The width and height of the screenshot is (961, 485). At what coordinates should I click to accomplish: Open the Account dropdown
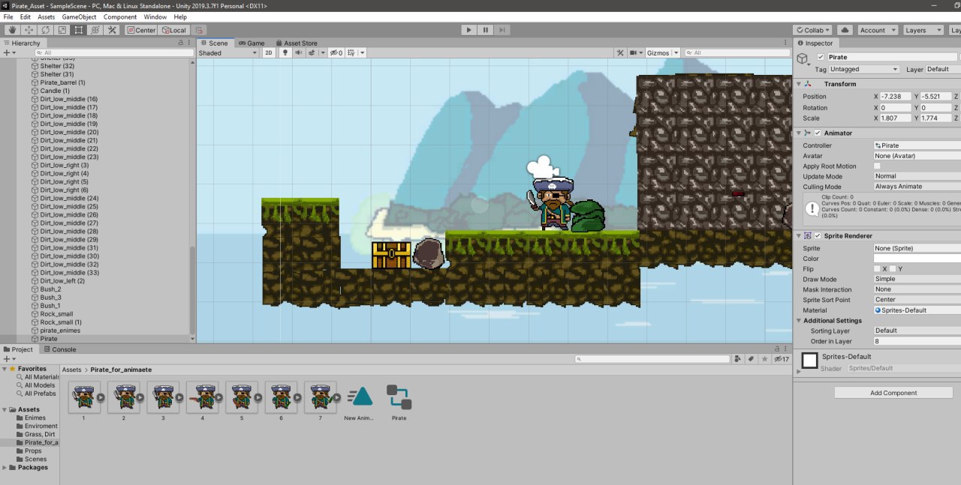pyautogui.click(x=877, y=30)
